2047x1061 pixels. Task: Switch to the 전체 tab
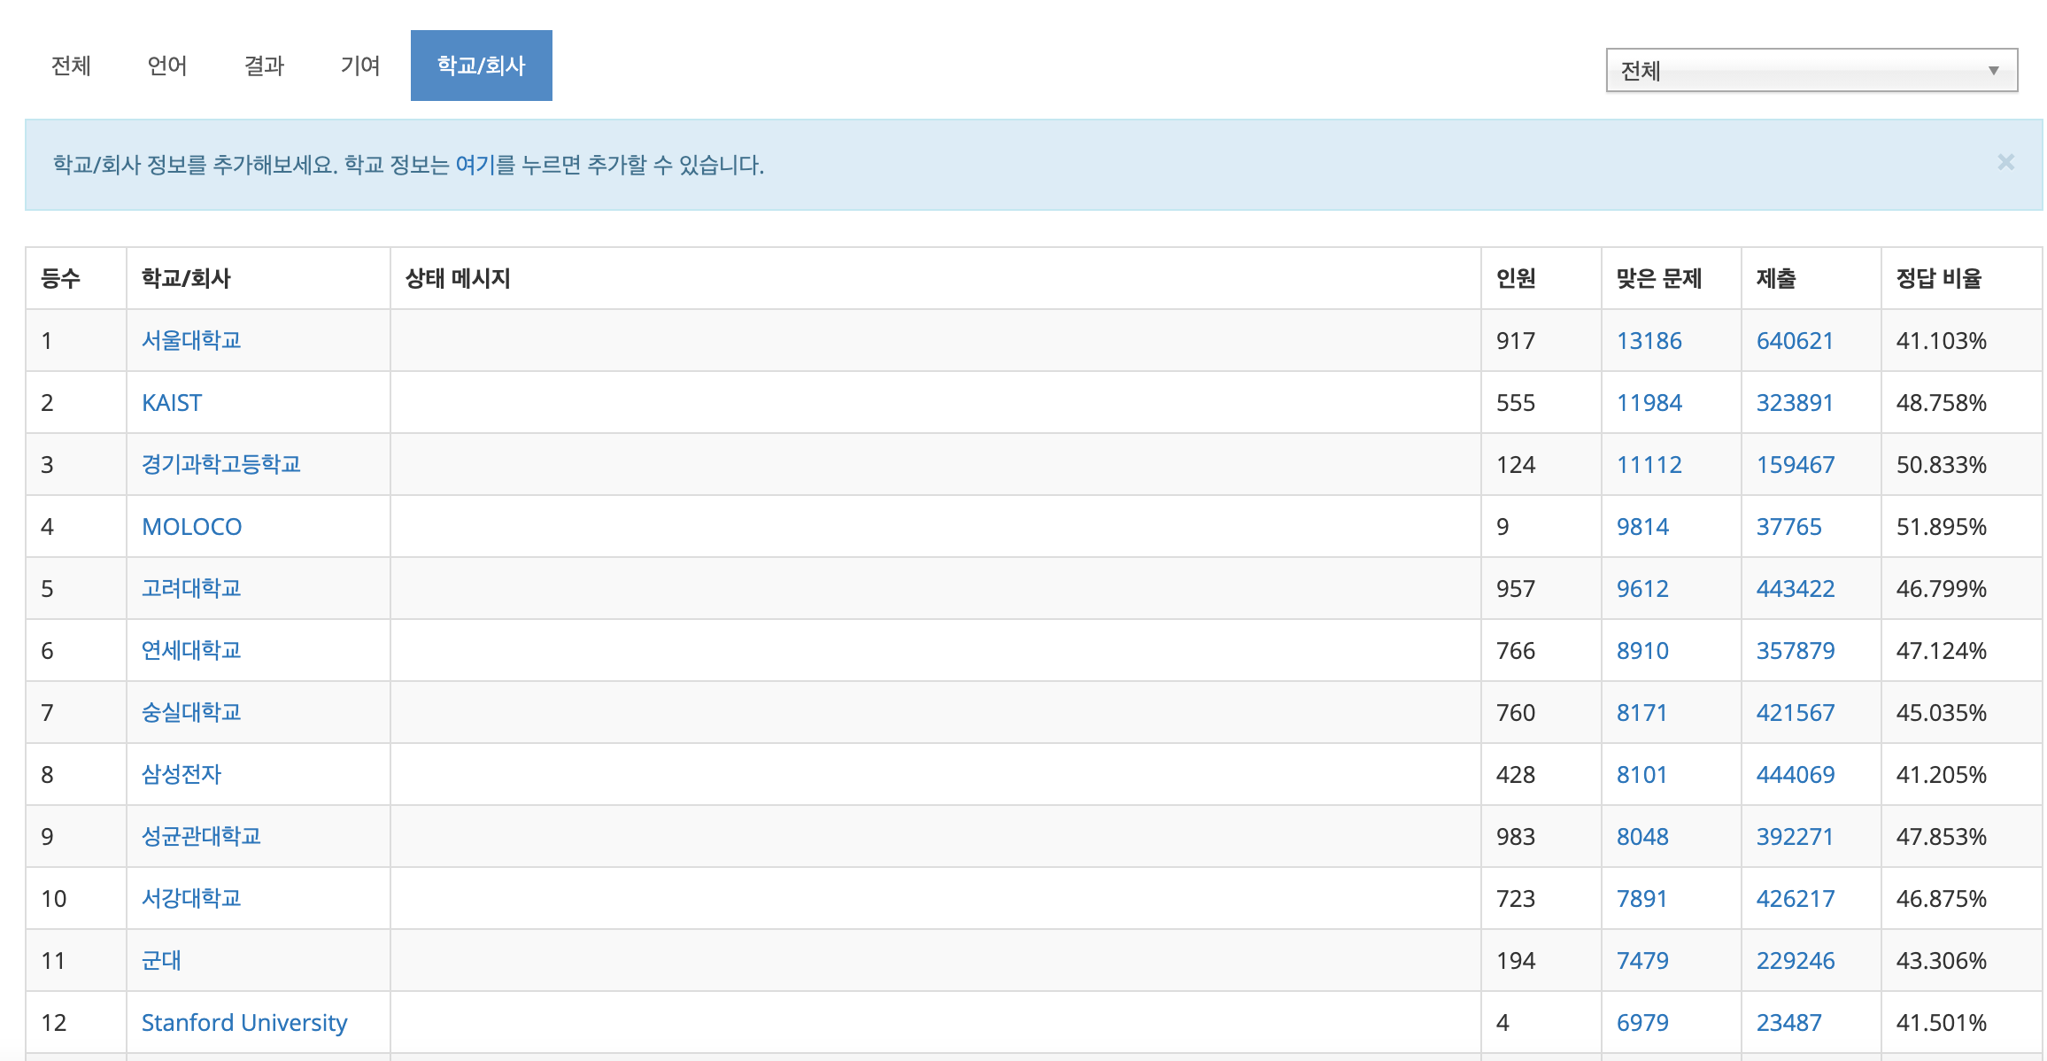click(71, 66)
